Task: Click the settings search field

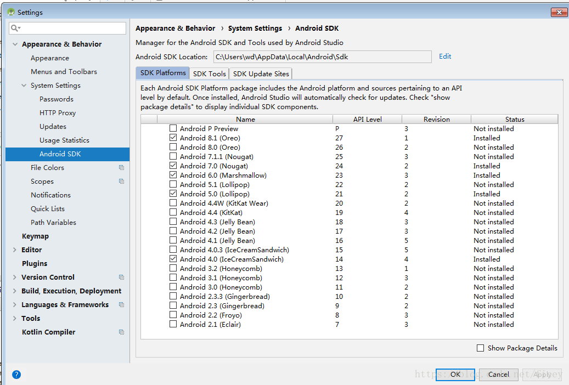Action: point(68,28)
